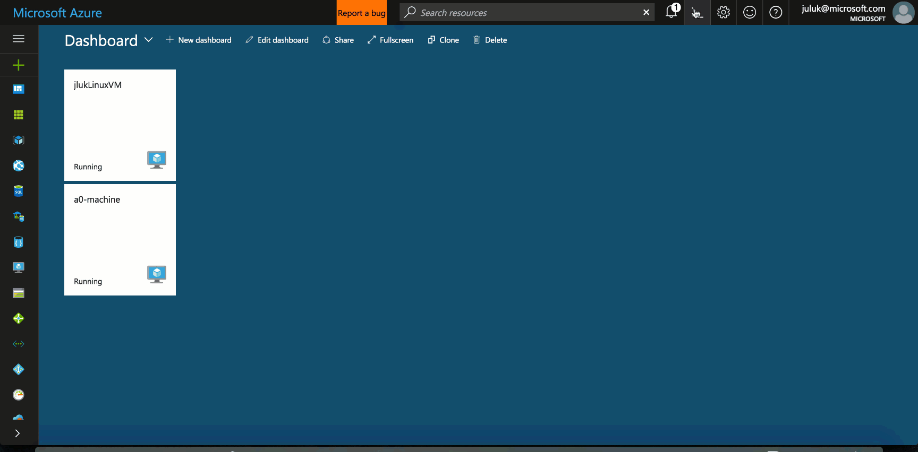Expand more services chevron at sidebar bottom
Viewport: 918px width, 452px height.
[18, 433]
